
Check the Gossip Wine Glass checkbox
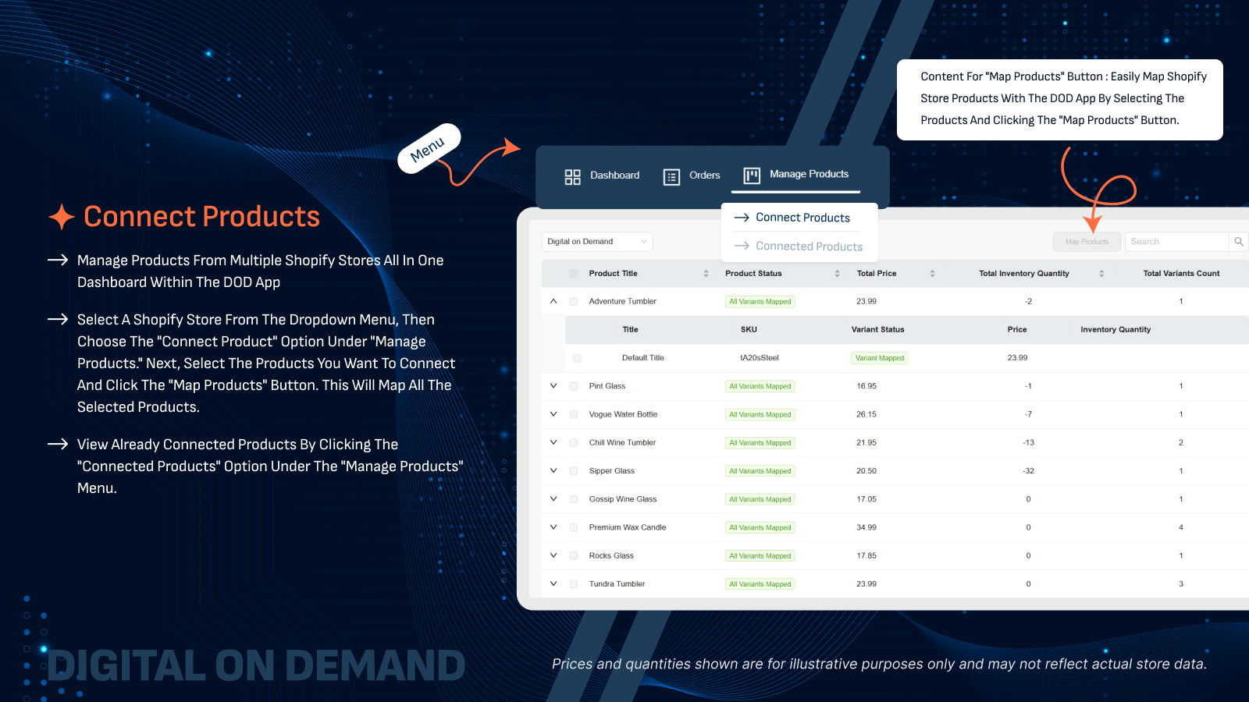click(x=574, y=499)
